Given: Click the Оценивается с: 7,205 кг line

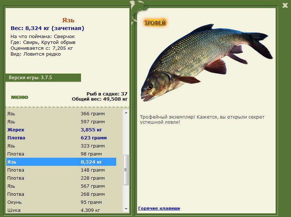Looking at the screenshot, I should point(42,48).
